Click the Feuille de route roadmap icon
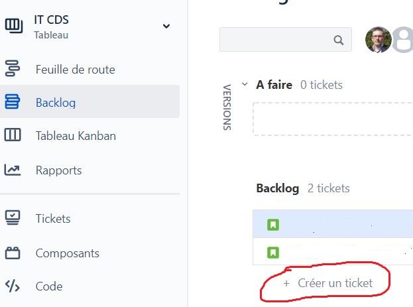Viewport: 413px width, 307px height. (x=13, y=68)
